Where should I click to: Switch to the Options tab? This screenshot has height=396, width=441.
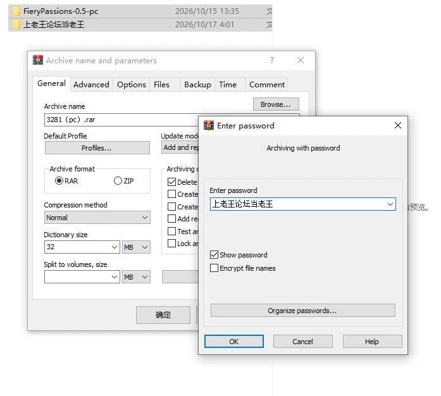click(132, 85)
